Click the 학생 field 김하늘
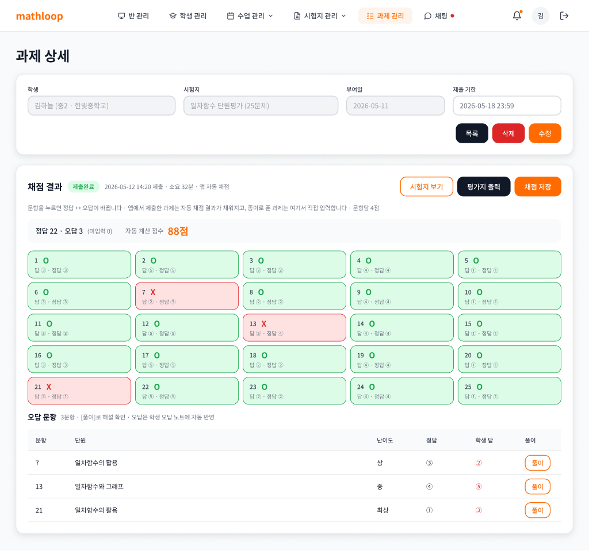 [x=101, y=105]
